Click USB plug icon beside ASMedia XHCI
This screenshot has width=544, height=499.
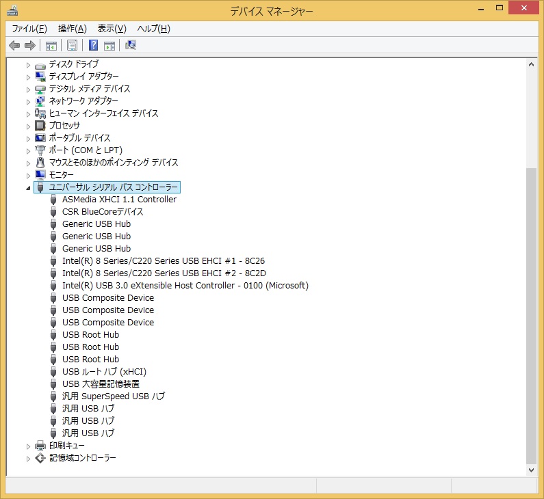pyautogui.click(x=53, y=200)
